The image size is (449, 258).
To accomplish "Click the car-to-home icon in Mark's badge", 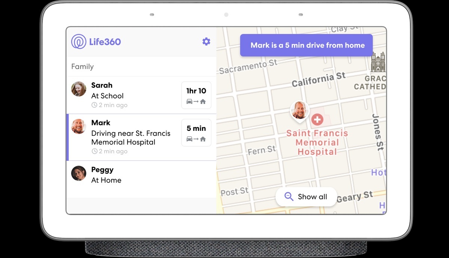I will 196,139.
